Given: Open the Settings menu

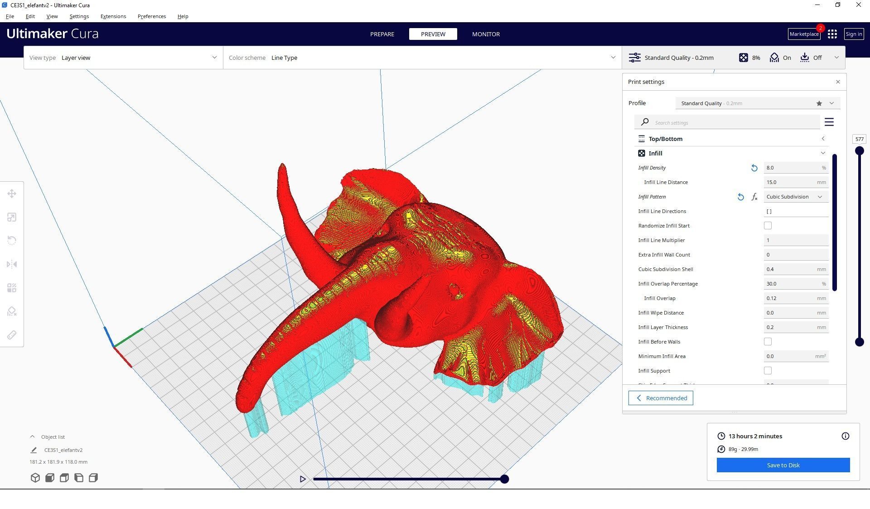Looking at the screenshot, I should point(79,16).
